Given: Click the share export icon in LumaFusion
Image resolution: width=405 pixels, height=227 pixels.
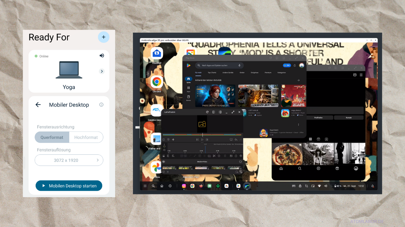Looking at the screenshot, I should tap(236, 156).
